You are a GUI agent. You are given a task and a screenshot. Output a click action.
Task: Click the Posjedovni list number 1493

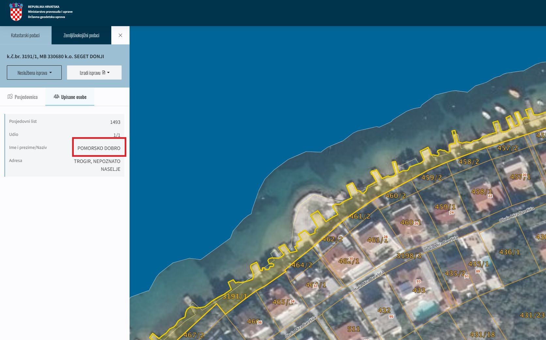tap(115, 122)
